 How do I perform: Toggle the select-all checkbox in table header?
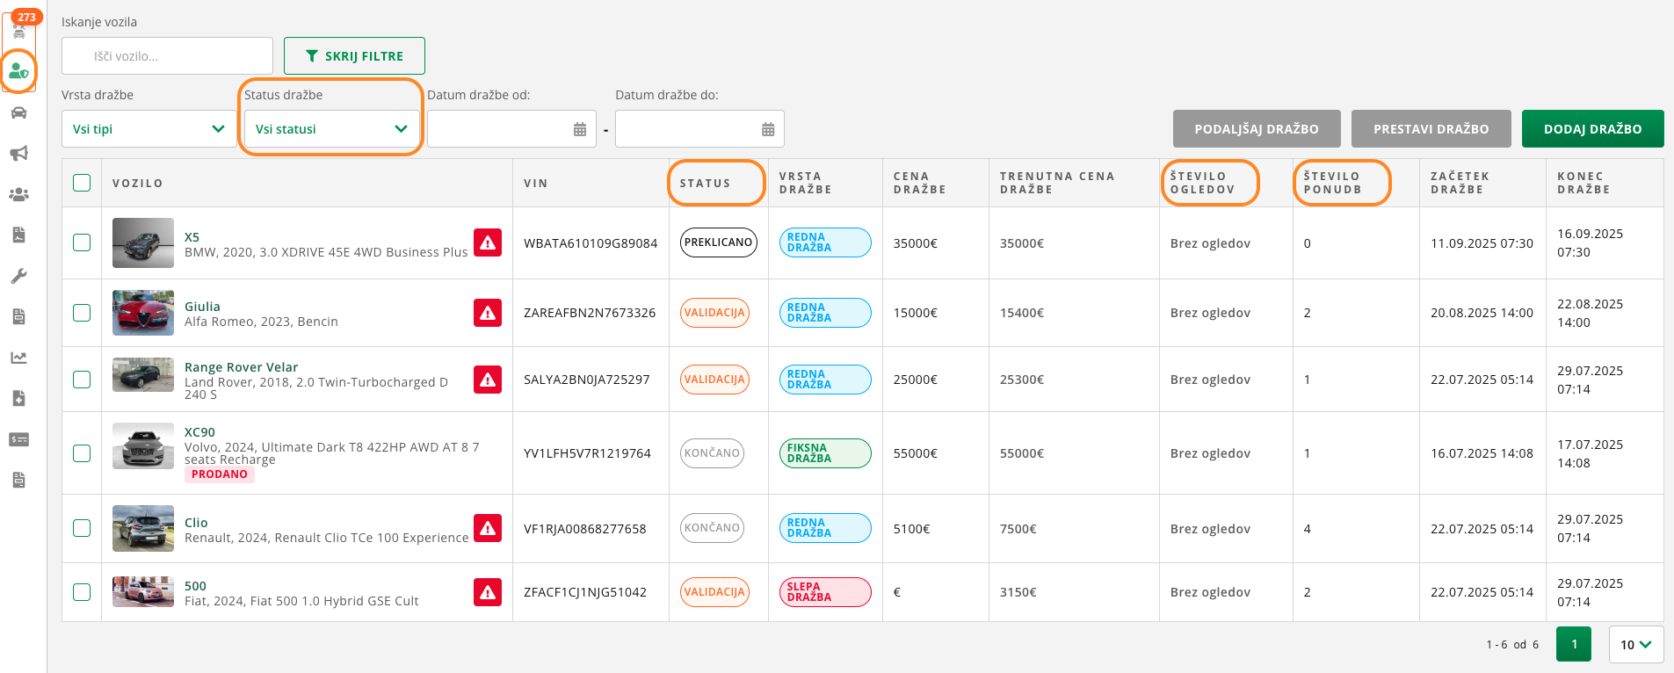(x=82, y=183)
